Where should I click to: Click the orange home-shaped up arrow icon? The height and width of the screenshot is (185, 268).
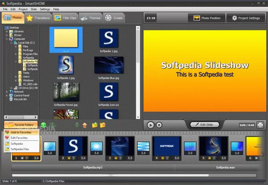tap(85, 125)
